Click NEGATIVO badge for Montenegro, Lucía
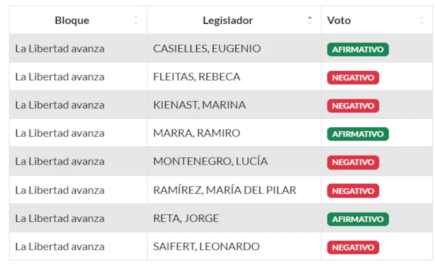 click(x=353, y=162)
